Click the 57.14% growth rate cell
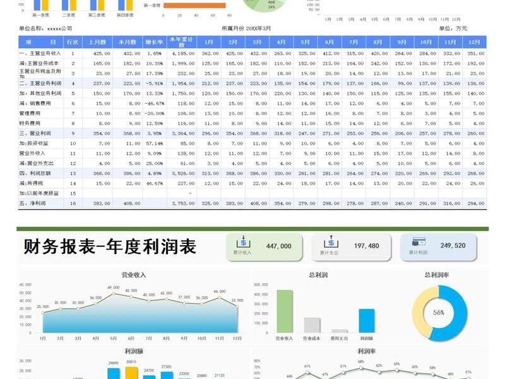The width and height of the screenshot is (505, 379). pos(155,143)
